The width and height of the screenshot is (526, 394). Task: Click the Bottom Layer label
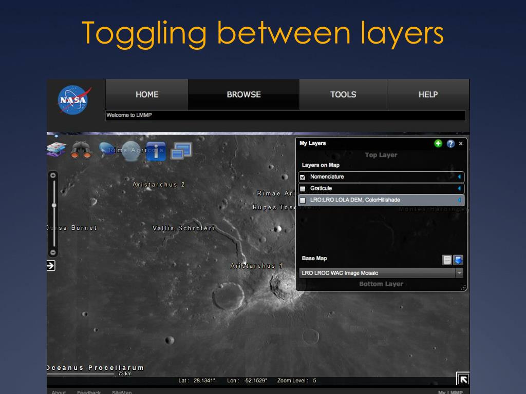[x=381, y=284]
